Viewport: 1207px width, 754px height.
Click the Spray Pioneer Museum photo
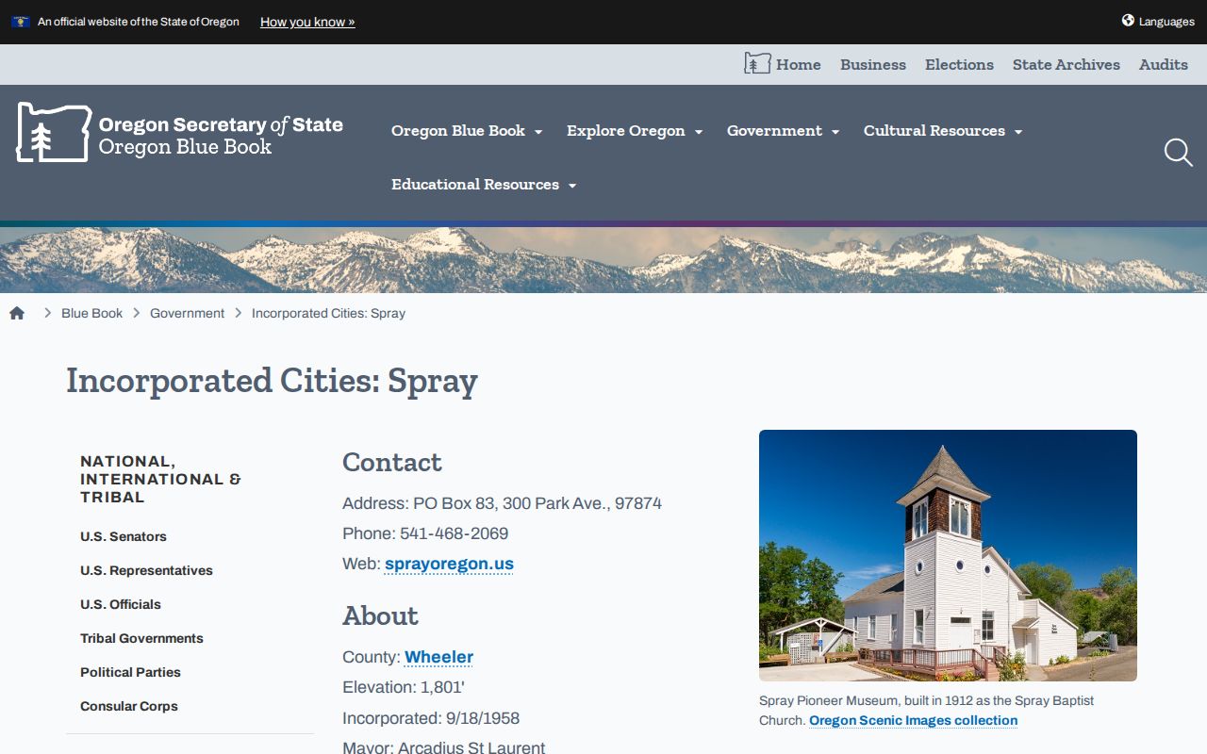click(x=948, y=555)
